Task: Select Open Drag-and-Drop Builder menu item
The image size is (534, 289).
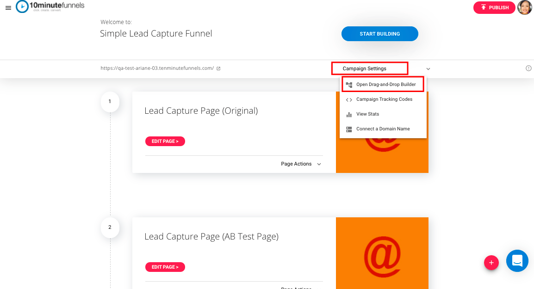Action: [383, 85]
